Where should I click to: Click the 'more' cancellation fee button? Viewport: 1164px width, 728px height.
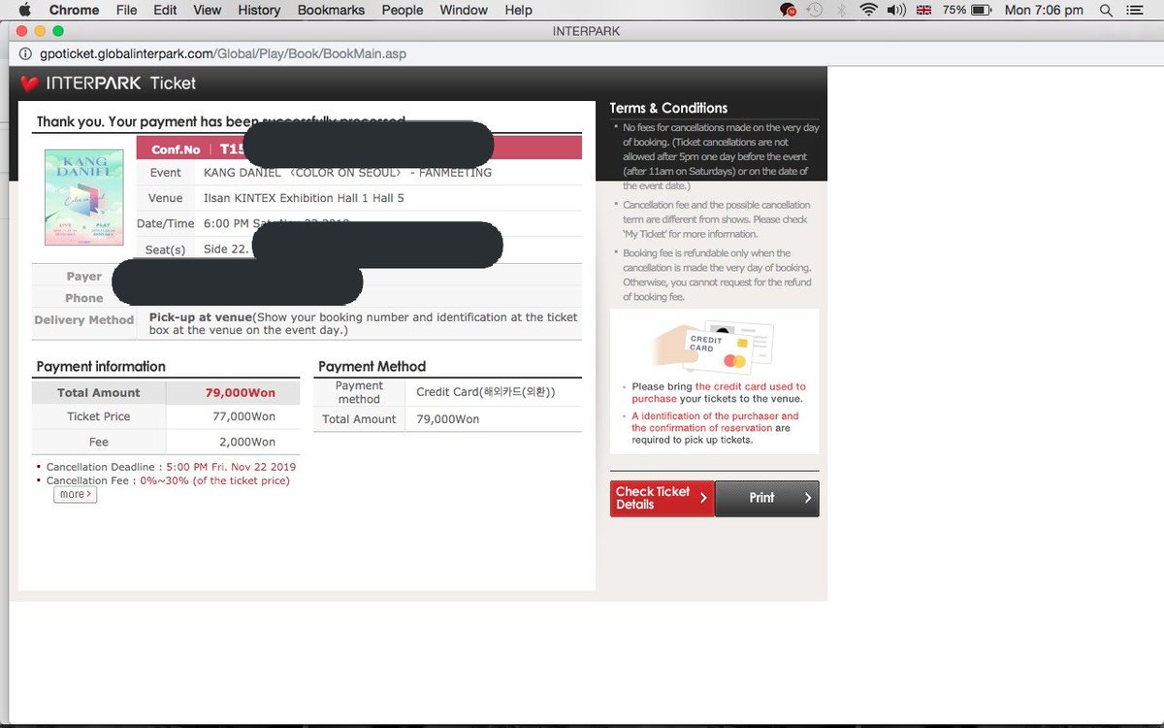(75, 495)
